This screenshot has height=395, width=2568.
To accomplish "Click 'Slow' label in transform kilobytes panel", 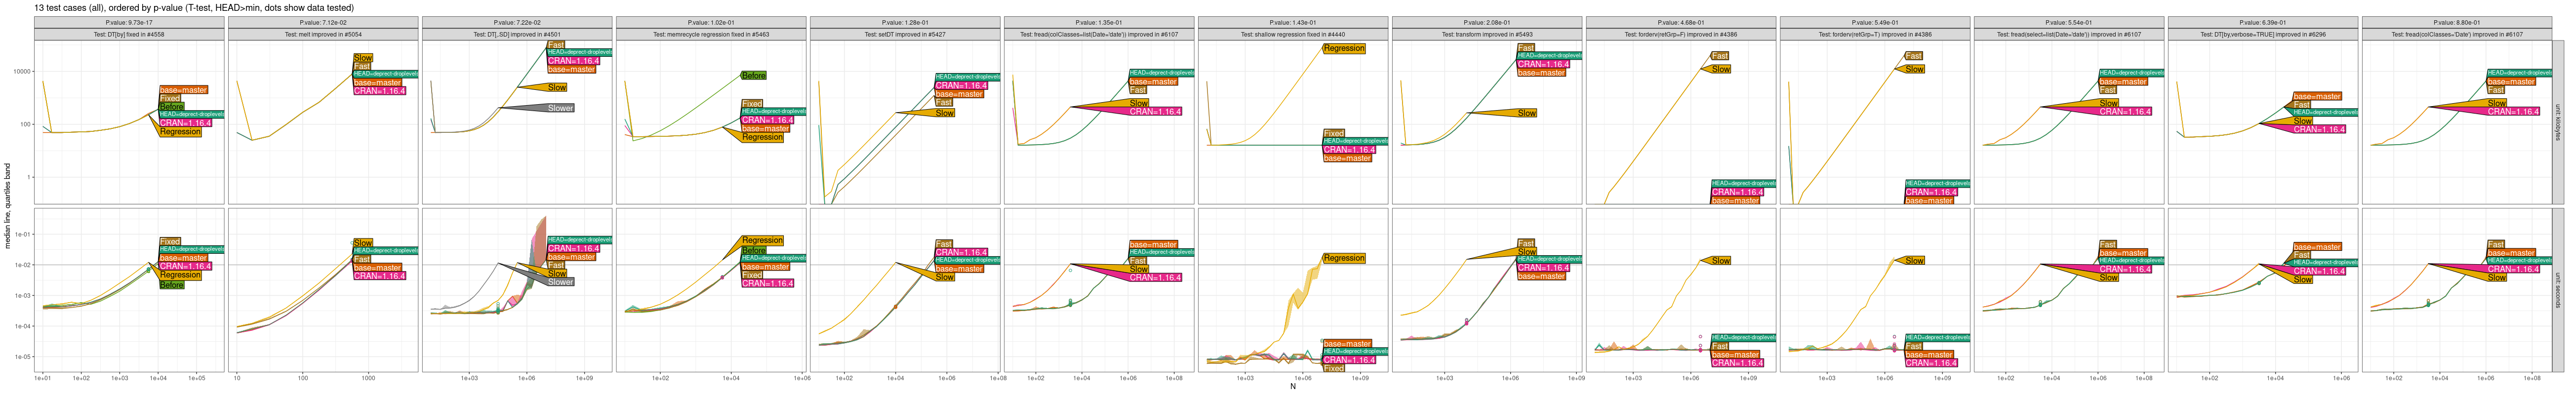I will pos(1526,114).
